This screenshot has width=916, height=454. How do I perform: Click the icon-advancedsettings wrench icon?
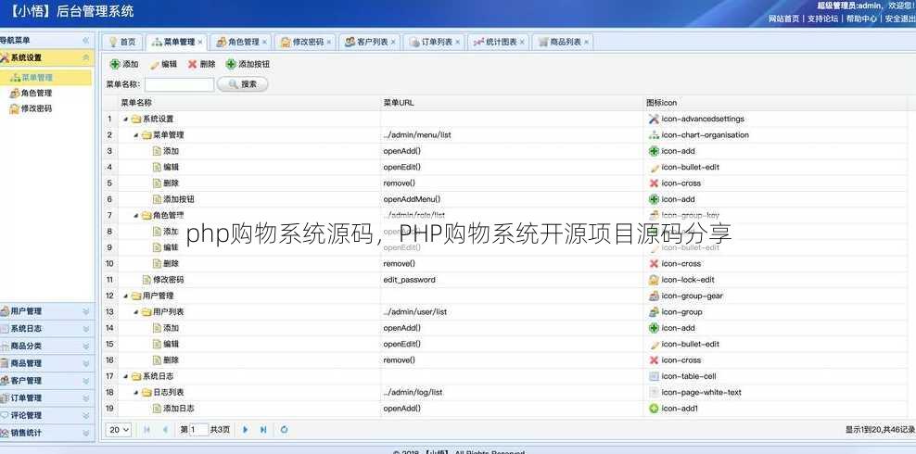point(654,119)
